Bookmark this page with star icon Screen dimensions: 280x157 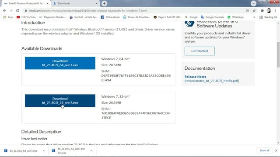[x=254, y=10]
